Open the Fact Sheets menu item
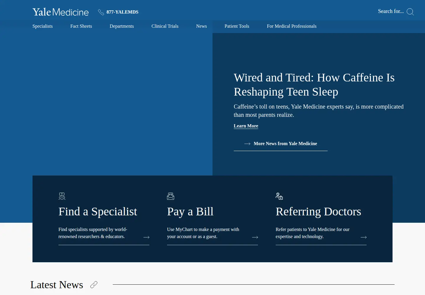This screenshot has height=295, width=425. (81, 26)
